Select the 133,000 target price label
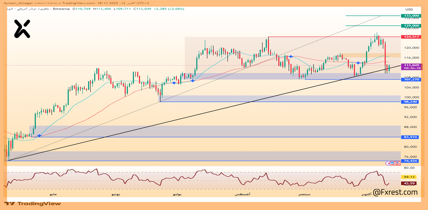428x210 pixels. click(x=411, y=16)
